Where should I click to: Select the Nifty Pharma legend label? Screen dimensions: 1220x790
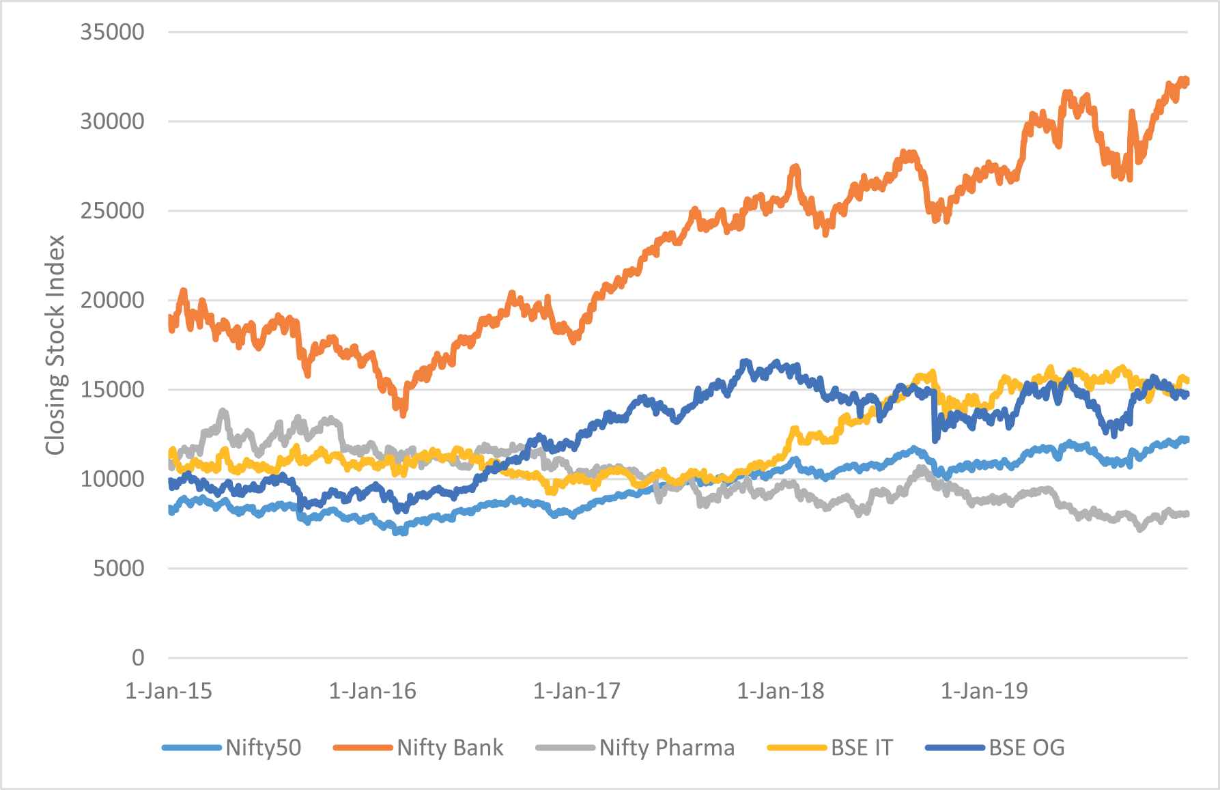(x=667, y=748)
